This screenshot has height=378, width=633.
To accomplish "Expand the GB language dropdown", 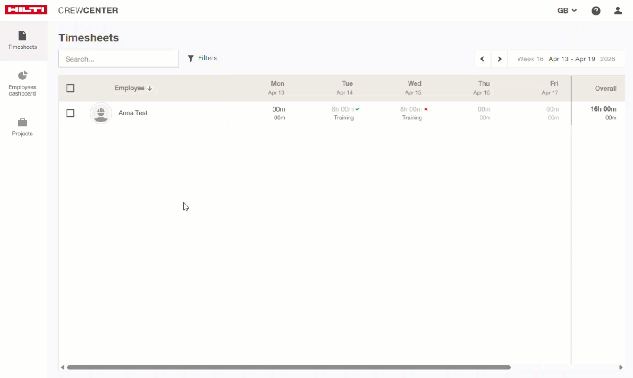I will (567, 11).
